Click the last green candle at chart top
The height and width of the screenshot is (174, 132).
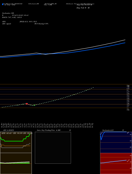pos(93,88)
